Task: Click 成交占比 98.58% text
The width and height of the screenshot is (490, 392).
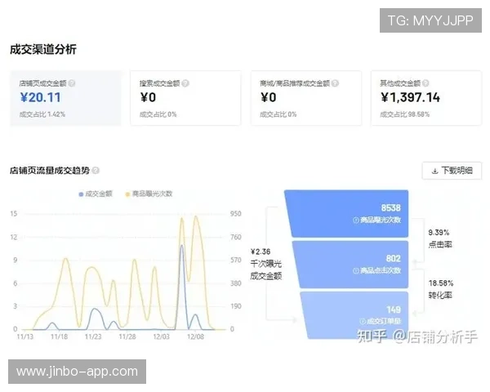Action: pos(405,114)
